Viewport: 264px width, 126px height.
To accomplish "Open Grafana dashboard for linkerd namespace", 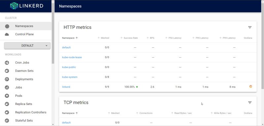I will coord(251,87).
